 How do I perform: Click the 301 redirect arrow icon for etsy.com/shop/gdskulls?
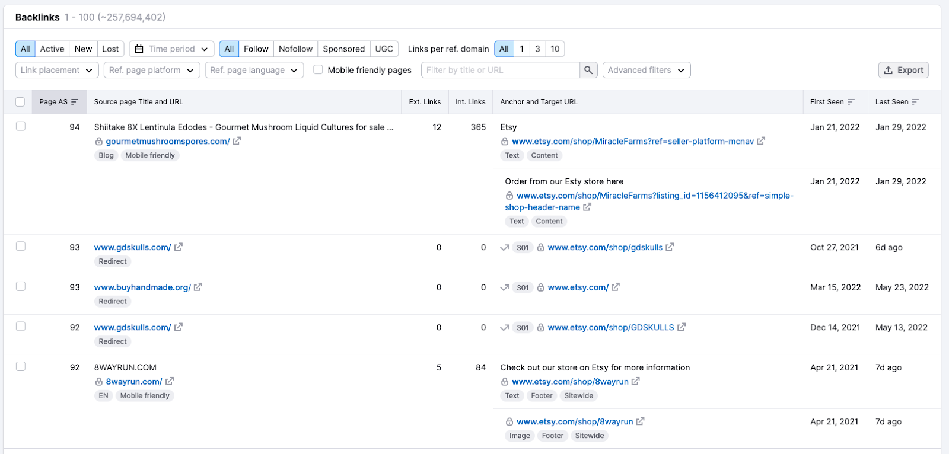(505, 247)
